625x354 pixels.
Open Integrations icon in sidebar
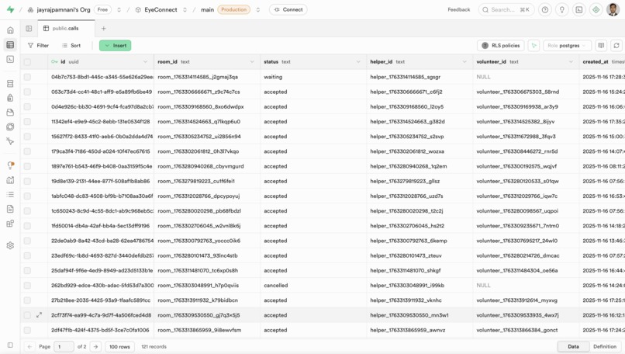click(10, 224)
